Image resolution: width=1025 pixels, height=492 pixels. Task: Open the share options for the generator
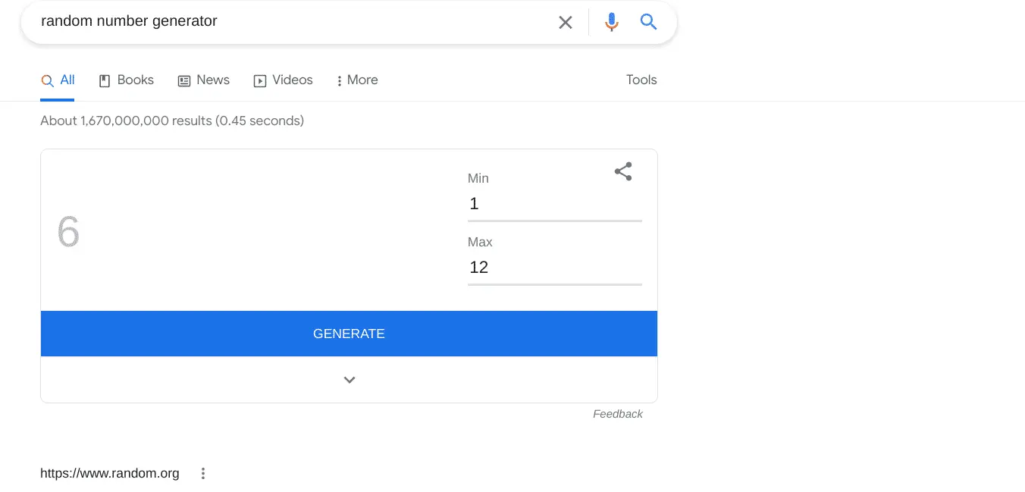pos(622,171)
